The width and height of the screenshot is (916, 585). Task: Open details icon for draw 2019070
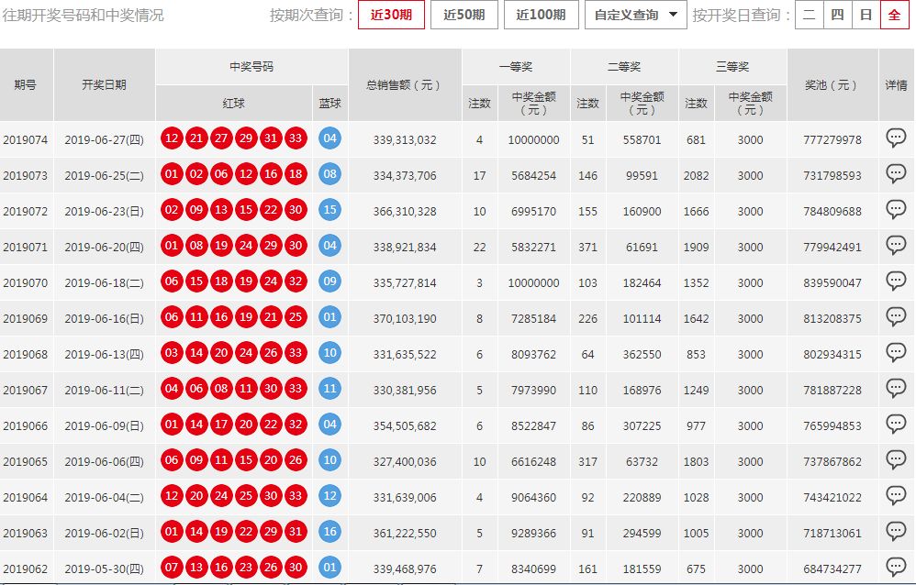coord(896,281)
